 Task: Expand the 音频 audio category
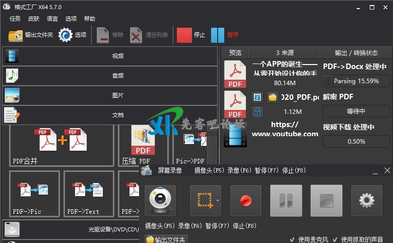(110, 76)
